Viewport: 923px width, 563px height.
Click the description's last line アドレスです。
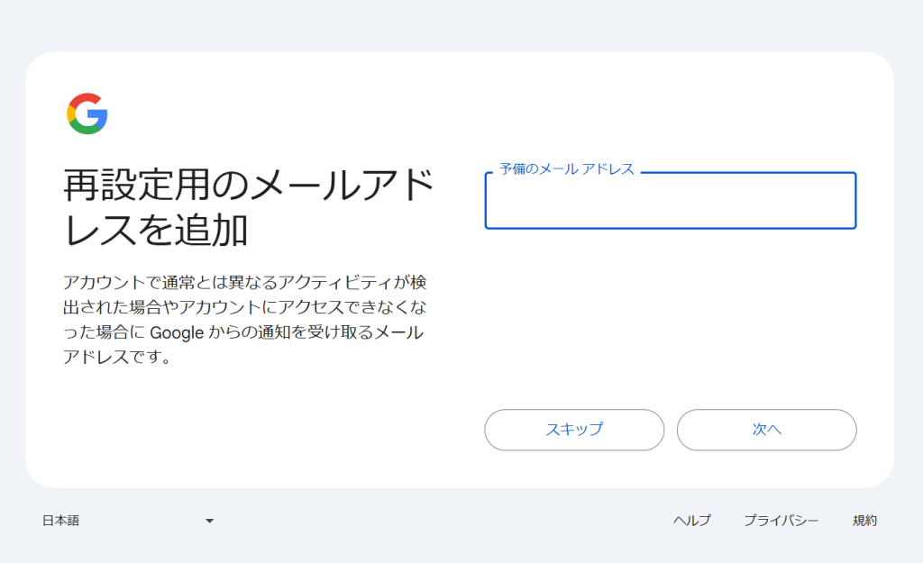pos(117,358)
